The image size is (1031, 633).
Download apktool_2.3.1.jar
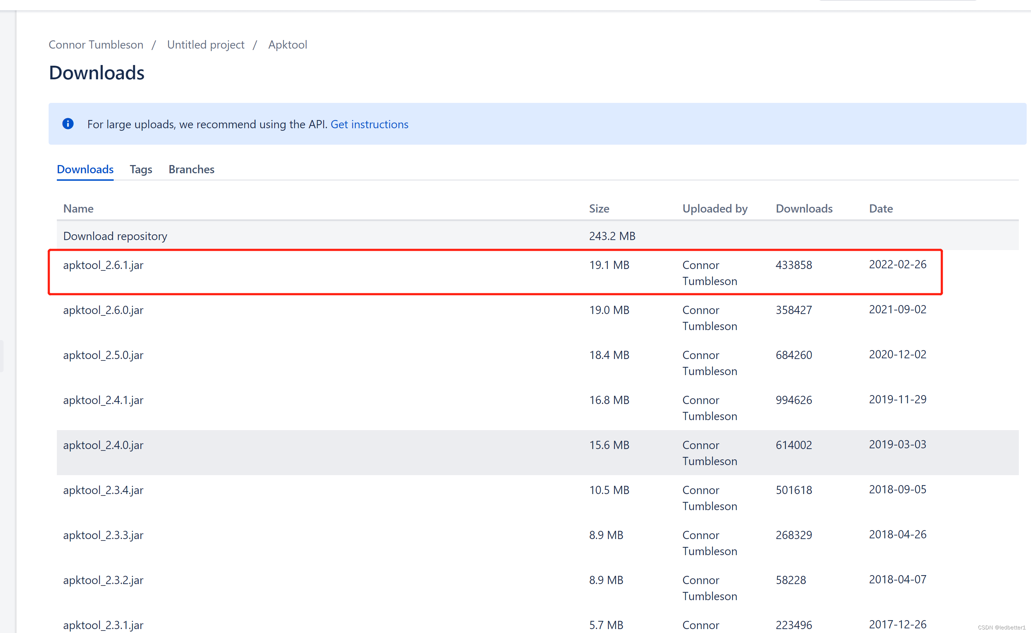click(x=103, y=625)
